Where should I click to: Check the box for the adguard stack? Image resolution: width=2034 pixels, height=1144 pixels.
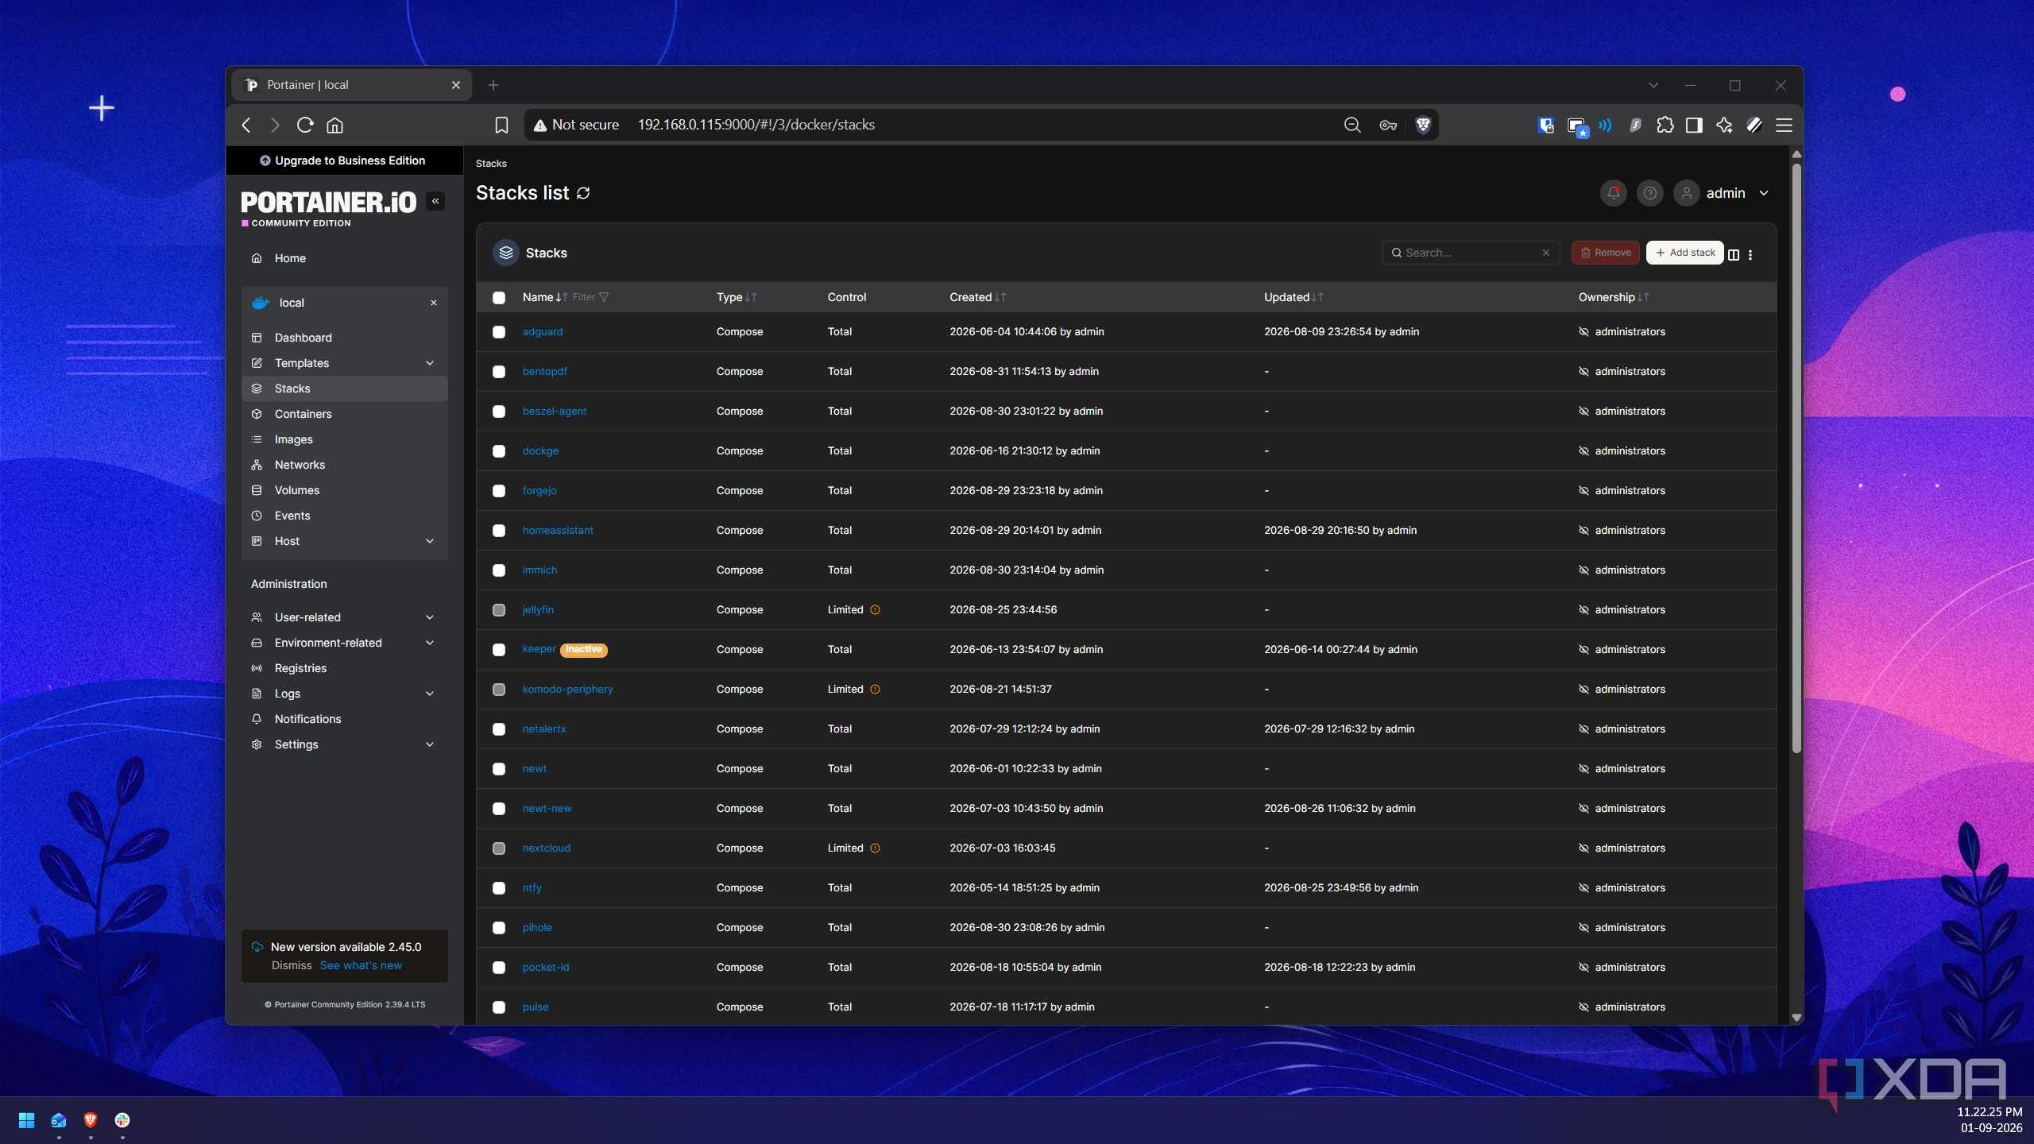click(x=499, y=332)
